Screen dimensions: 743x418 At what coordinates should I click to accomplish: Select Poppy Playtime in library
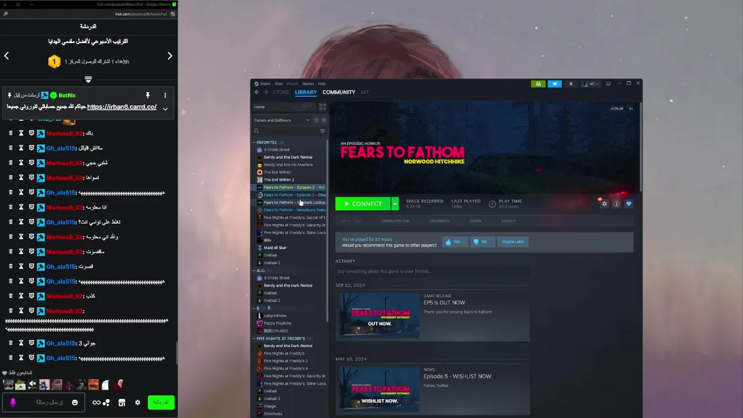tap(277, 323)
